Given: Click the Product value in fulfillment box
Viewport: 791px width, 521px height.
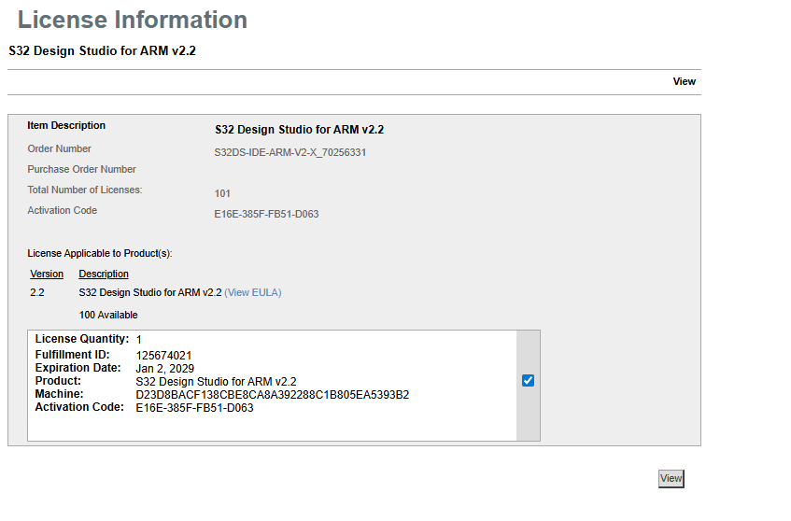Looking at the screenshot, I should 216,382.
